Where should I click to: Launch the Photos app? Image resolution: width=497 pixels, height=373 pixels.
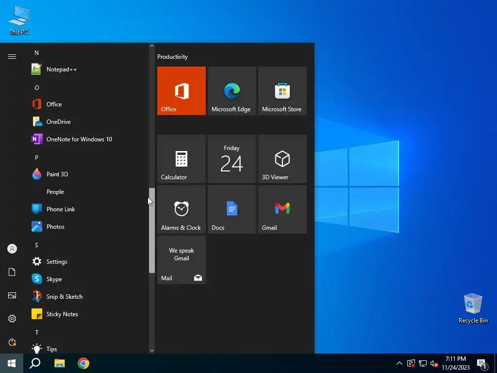pos(89,226)
